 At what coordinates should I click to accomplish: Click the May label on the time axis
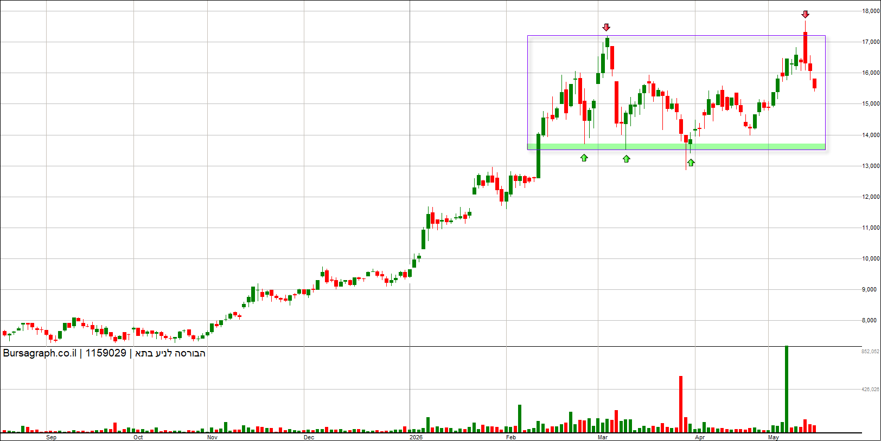(x=774, y=437)
